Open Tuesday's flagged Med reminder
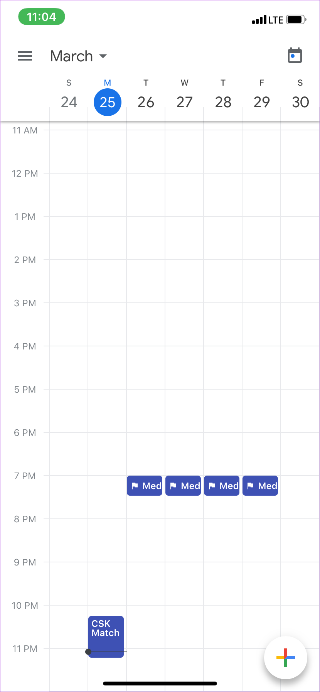 (145, 486)
